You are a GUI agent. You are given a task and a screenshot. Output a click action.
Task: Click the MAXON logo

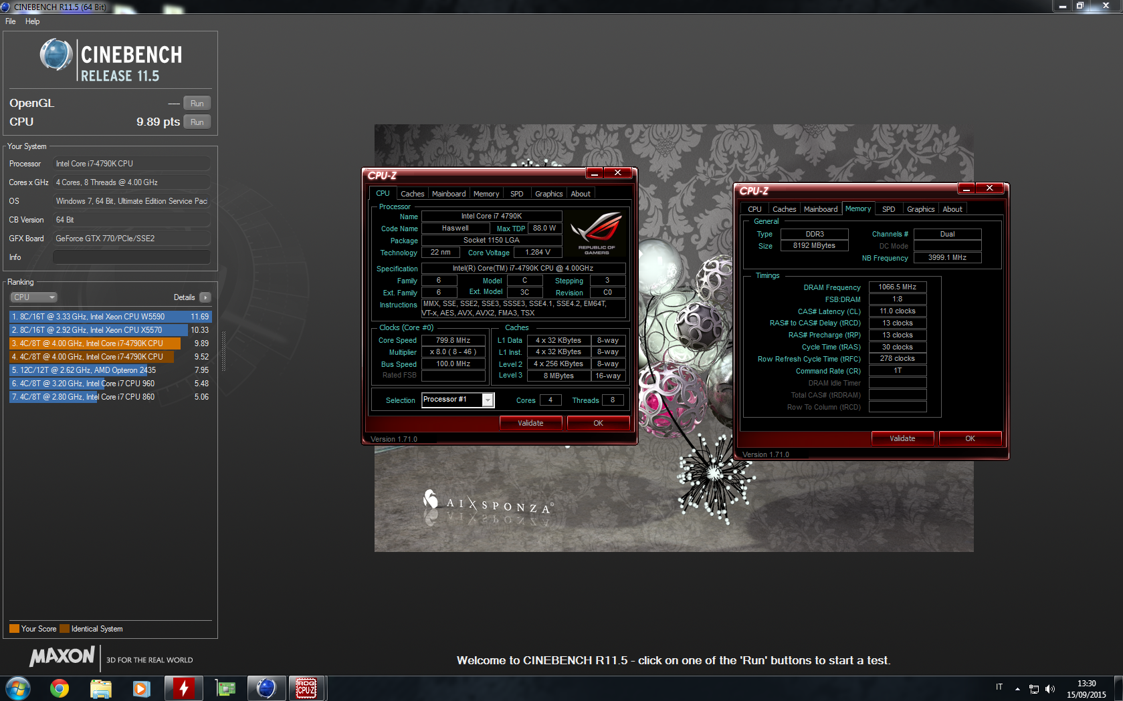click(x=62, y=657)
